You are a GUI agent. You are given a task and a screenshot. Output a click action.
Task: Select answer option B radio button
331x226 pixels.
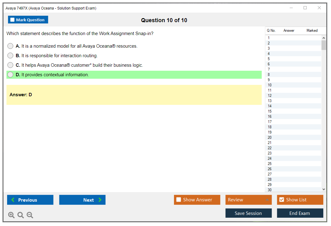(10, 56)
